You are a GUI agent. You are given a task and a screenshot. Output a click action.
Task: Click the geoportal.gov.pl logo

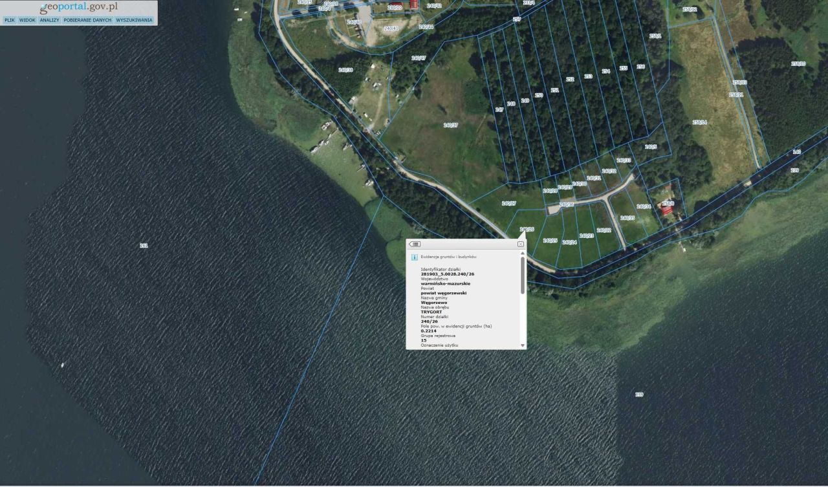click(78, 7)
